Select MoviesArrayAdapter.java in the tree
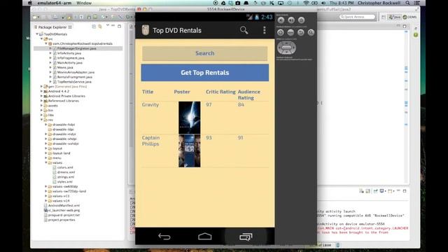 [x=76, y=72]
